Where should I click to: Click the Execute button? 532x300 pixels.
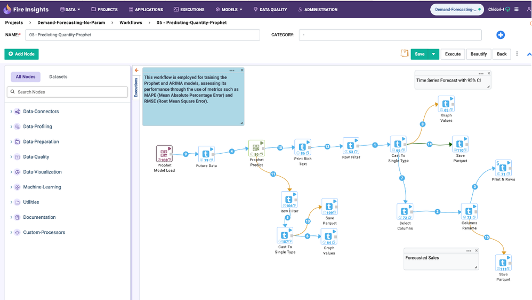[x=453, y=54]
